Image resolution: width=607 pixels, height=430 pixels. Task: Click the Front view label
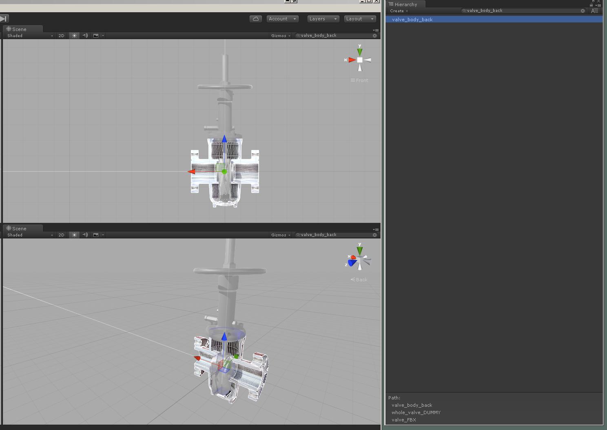(359, 80)
